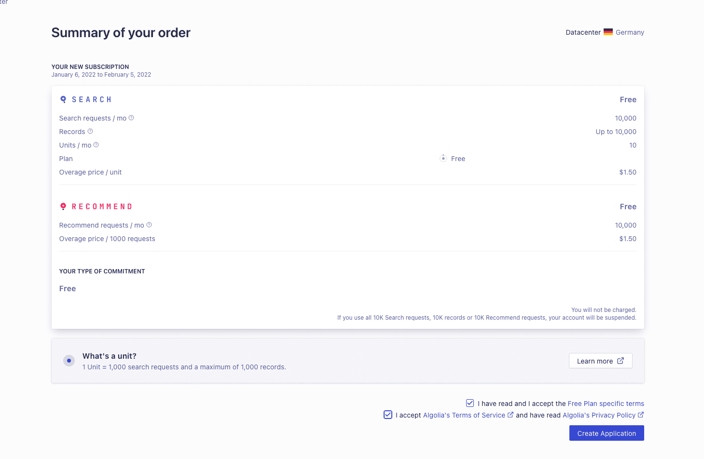Open the Free Plan specific terms link

[606, 404]
